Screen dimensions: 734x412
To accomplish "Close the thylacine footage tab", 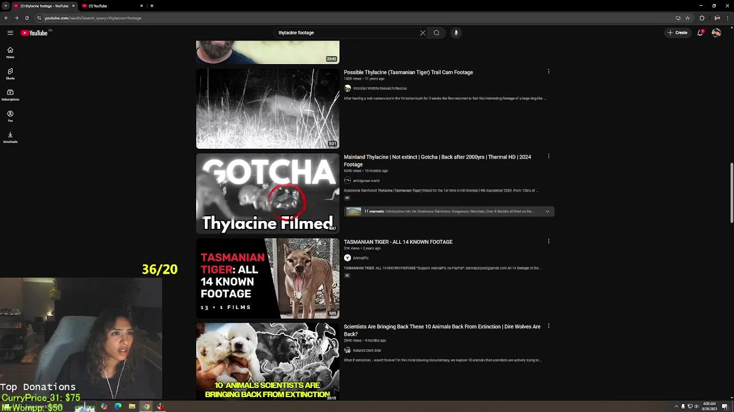I will (x=73, y=6).
